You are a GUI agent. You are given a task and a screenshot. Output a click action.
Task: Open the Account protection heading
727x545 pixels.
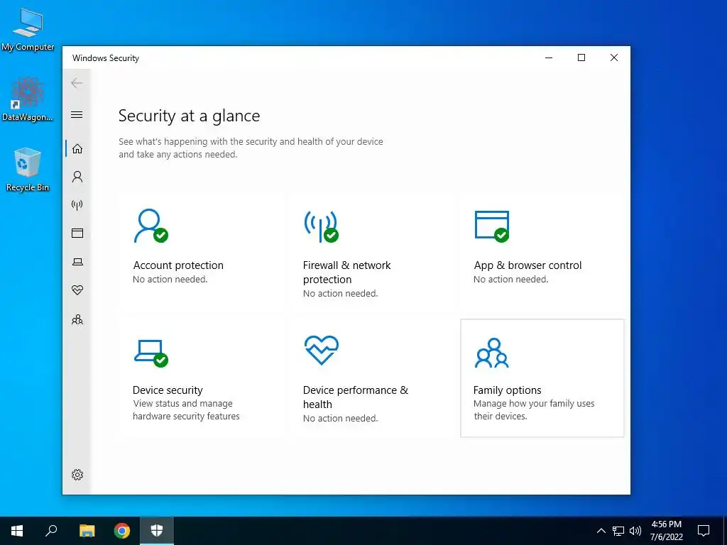[x=178, y=265]
